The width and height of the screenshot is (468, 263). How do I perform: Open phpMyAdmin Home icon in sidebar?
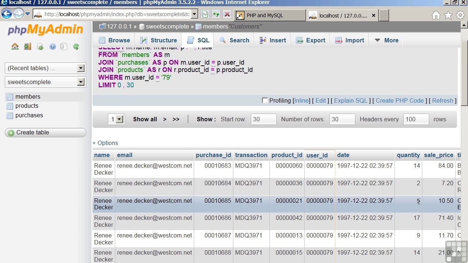pos(15,46)
